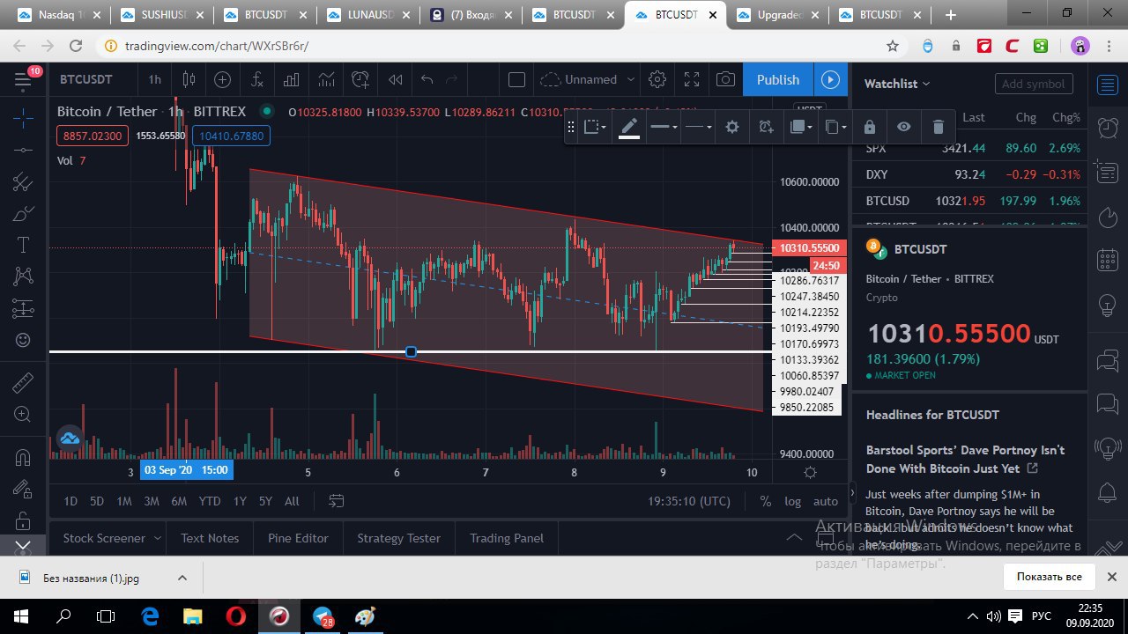
Task: Open clone or copy drawing dropdown
Action: coord(835,127)
